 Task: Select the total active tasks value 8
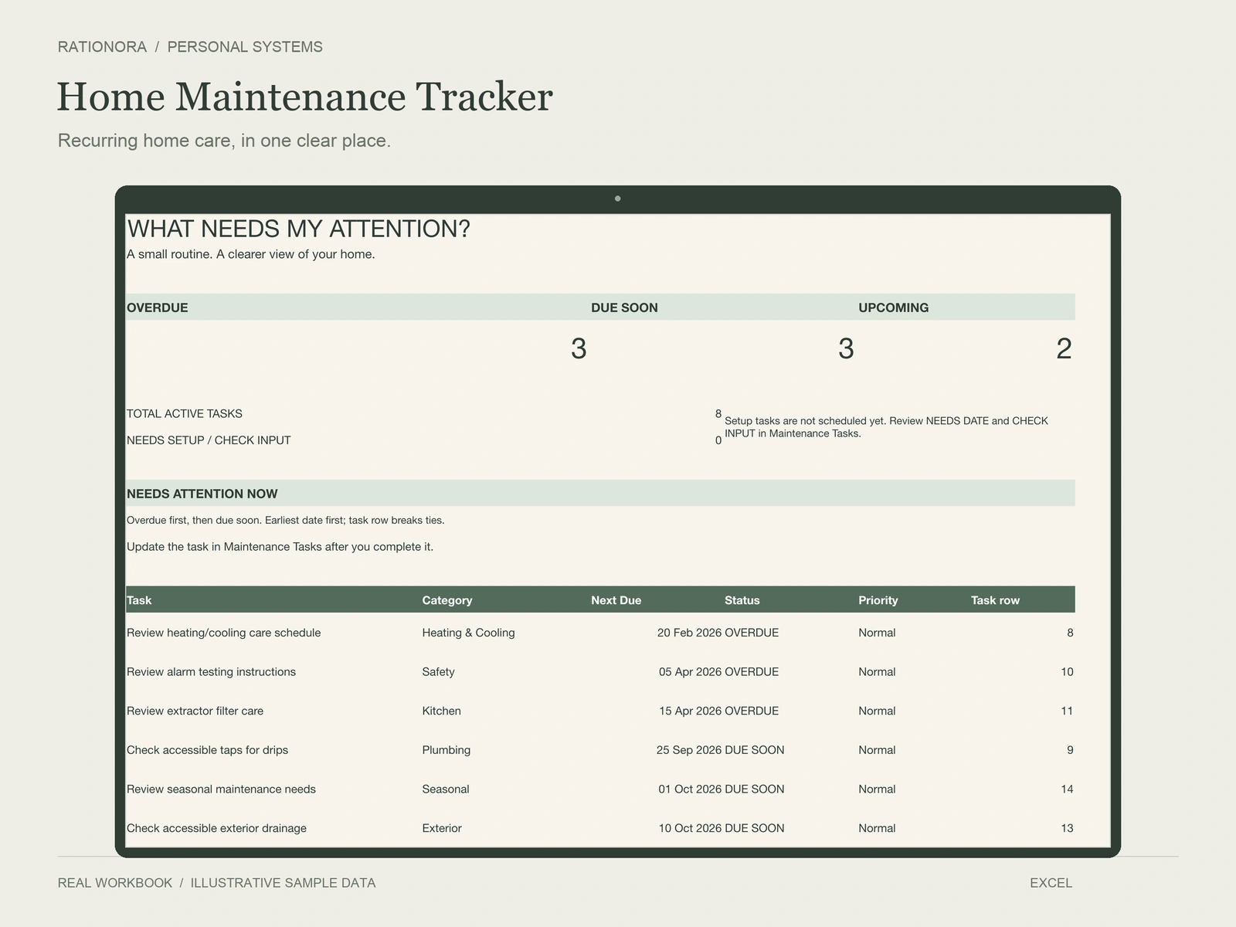(x=718, y=414)
